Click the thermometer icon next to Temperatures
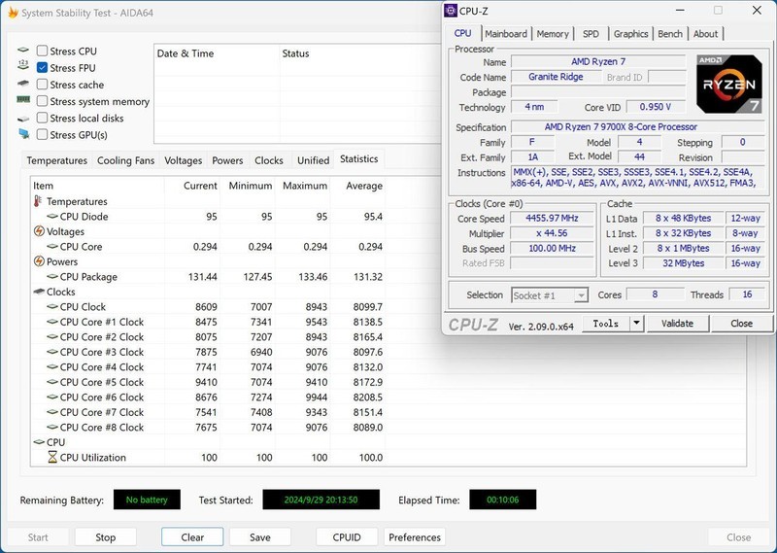The width and height of the screenshot is (777, 553). point(38,201)
